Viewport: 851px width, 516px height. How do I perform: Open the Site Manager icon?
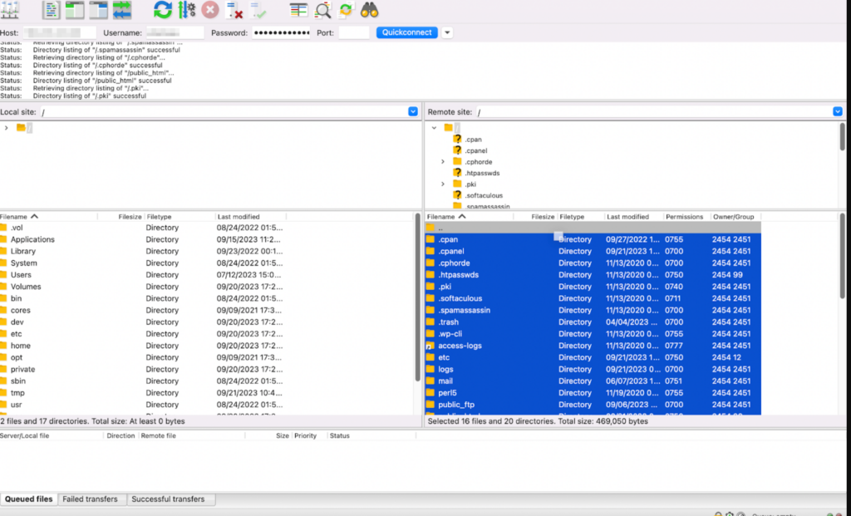pyautogui.click(x=11, y=11)
